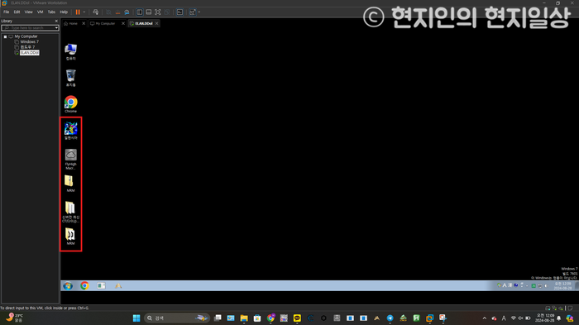Select the colorful game shortcut below Chrome
Image resolution: width=579 pixels, height=325 pixels.
[70, 131]
